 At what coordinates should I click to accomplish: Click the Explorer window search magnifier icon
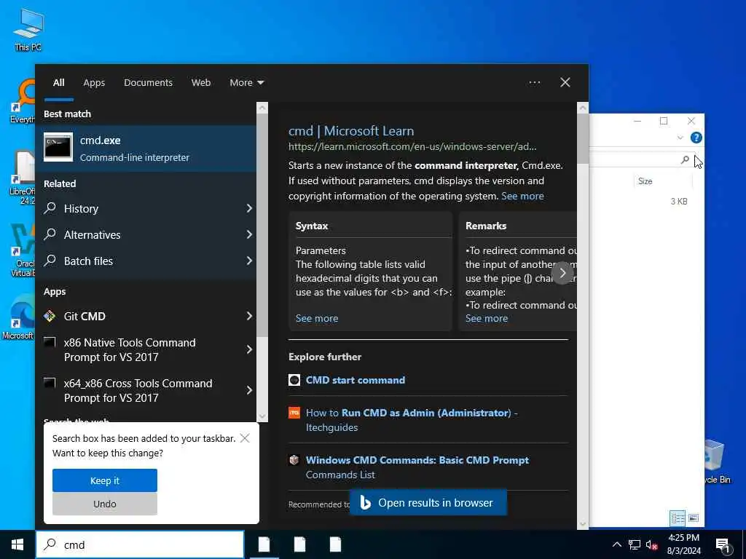coord(685,159)
